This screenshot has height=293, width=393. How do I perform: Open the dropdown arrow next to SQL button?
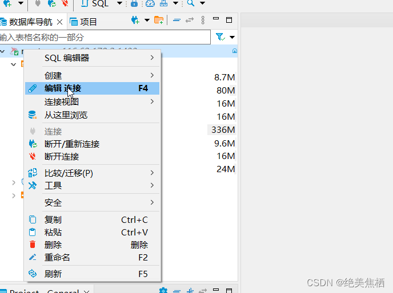click(119, 3)
